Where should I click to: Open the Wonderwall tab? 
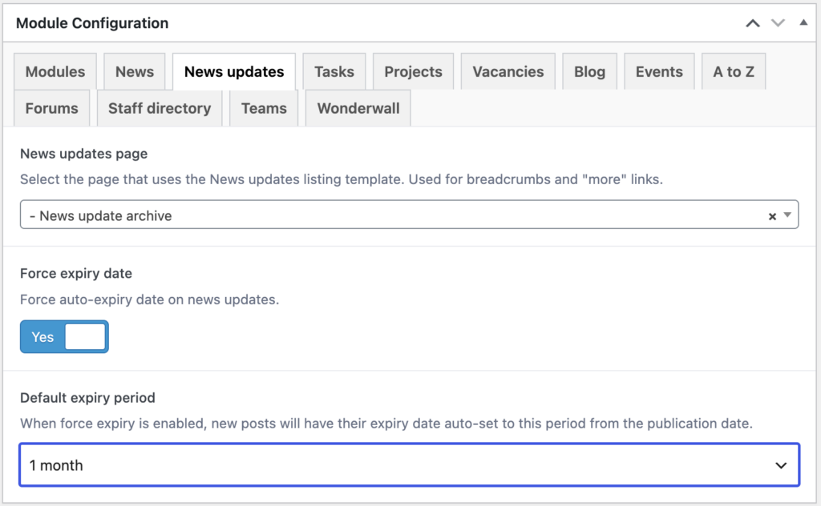(x=358, y=108)
